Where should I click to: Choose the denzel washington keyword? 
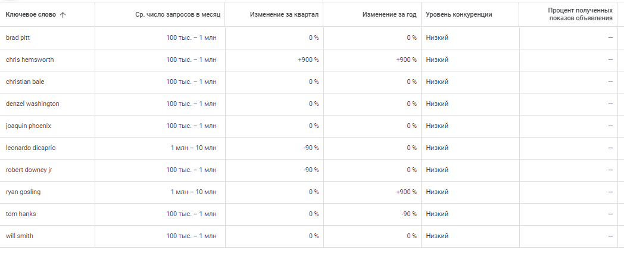point(32,104)
